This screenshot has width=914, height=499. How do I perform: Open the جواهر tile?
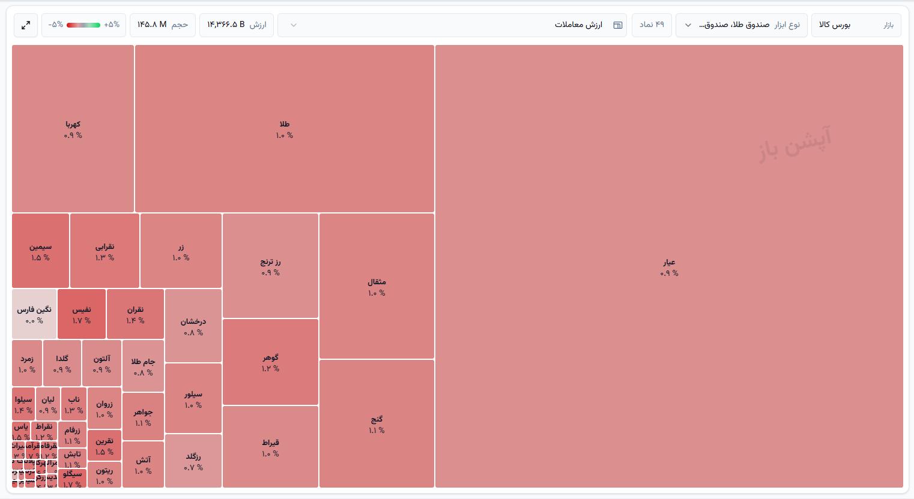point(143,416)
